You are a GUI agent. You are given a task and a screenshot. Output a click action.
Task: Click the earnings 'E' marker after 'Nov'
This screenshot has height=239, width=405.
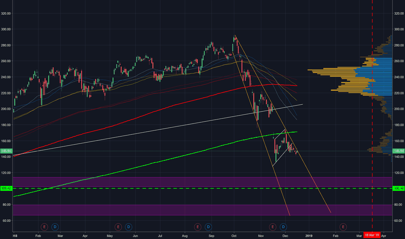tap(272, 227)
